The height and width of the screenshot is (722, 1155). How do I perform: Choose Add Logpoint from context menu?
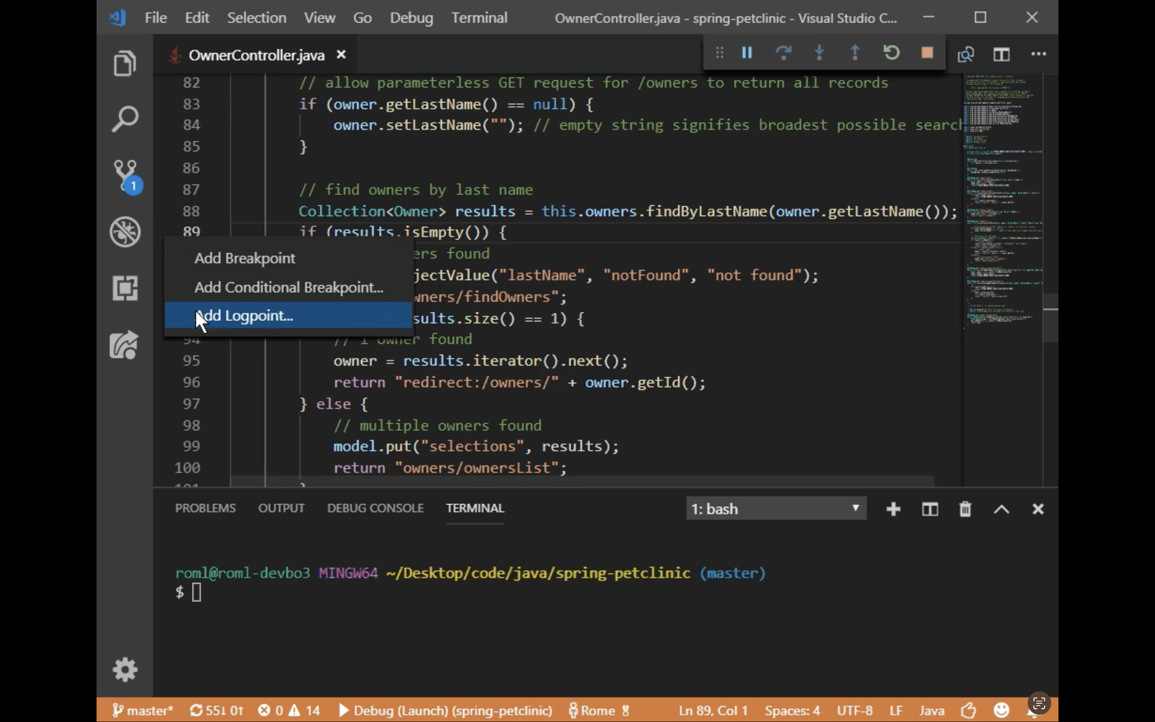288,315
